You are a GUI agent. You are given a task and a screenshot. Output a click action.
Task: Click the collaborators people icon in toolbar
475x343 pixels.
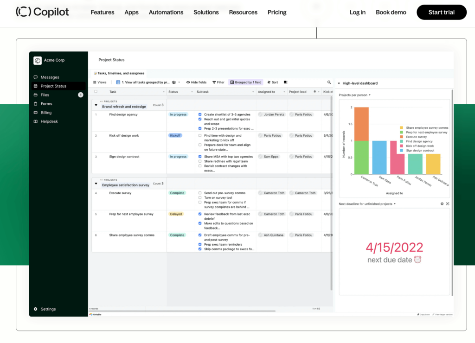[174, 83]
